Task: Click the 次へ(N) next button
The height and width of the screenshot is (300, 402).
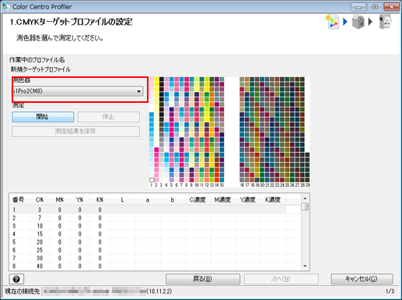Action: tap(281, 279)
